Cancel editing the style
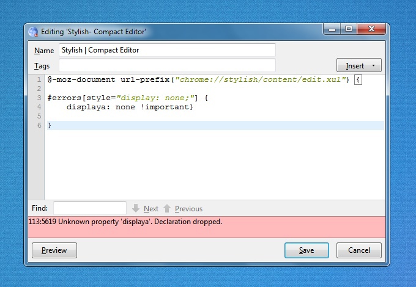Image resolution: width=416 pixels, height=287 pixels. pos(359,250)
